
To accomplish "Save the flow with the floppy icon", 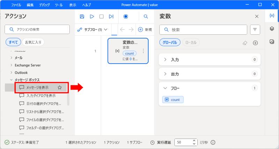I will click(x=82, y=16).
